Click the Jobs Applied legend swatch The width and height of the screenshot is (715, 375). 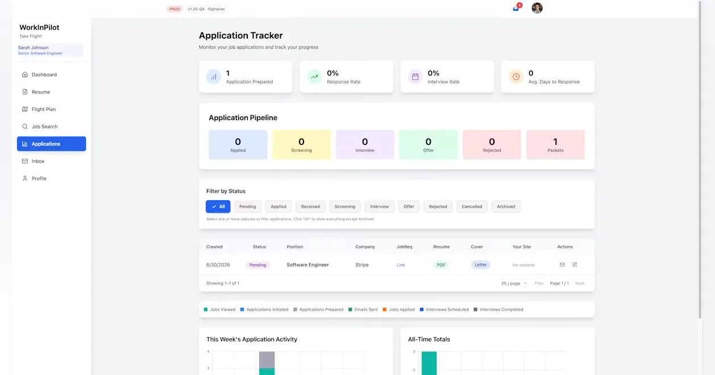[x=385, y=310]
